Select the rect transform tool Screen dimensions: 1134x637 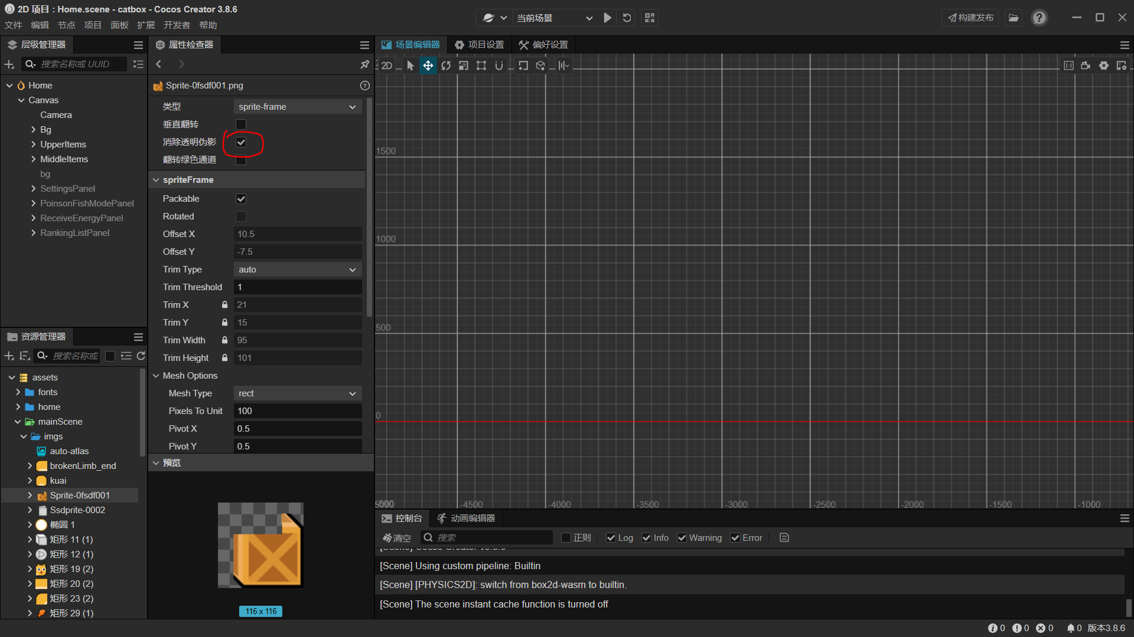[x=481, y=65]
